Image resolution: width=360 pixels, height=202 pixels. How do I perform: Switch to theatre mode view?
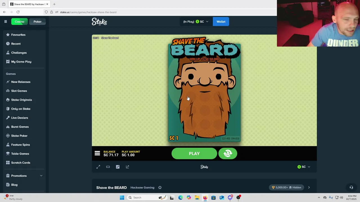(x=108, y=167)
